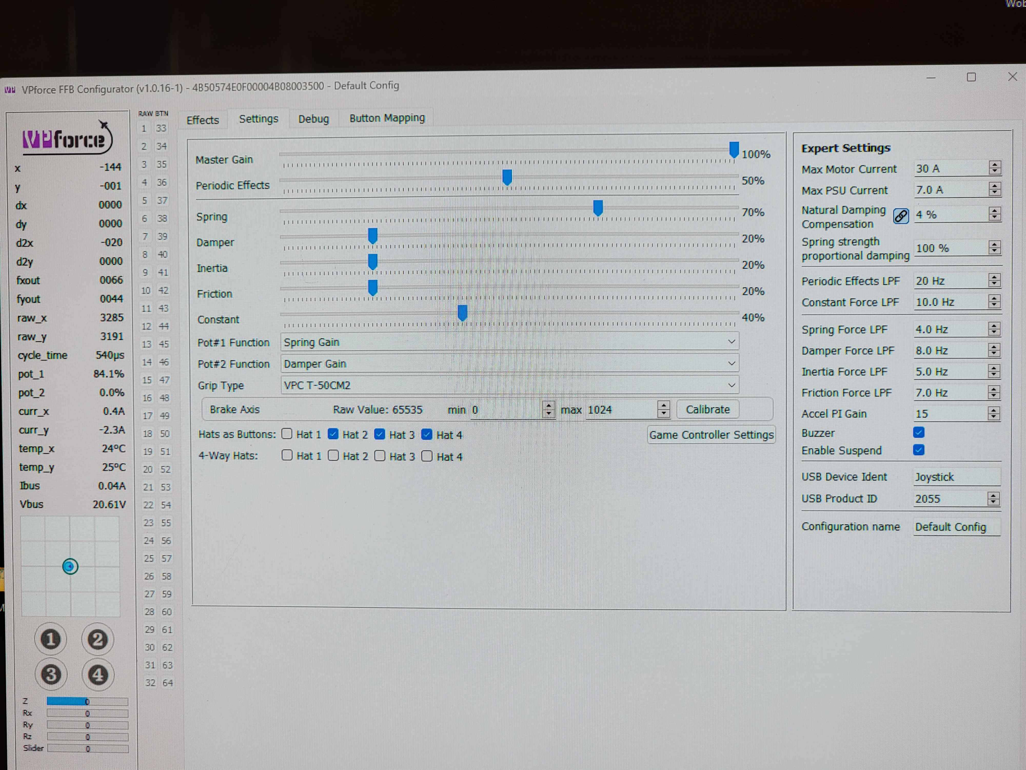Viewport: 1026px width, 770px height.
Task: Click the joystick position indicator dot
Action: pos(70,566)
